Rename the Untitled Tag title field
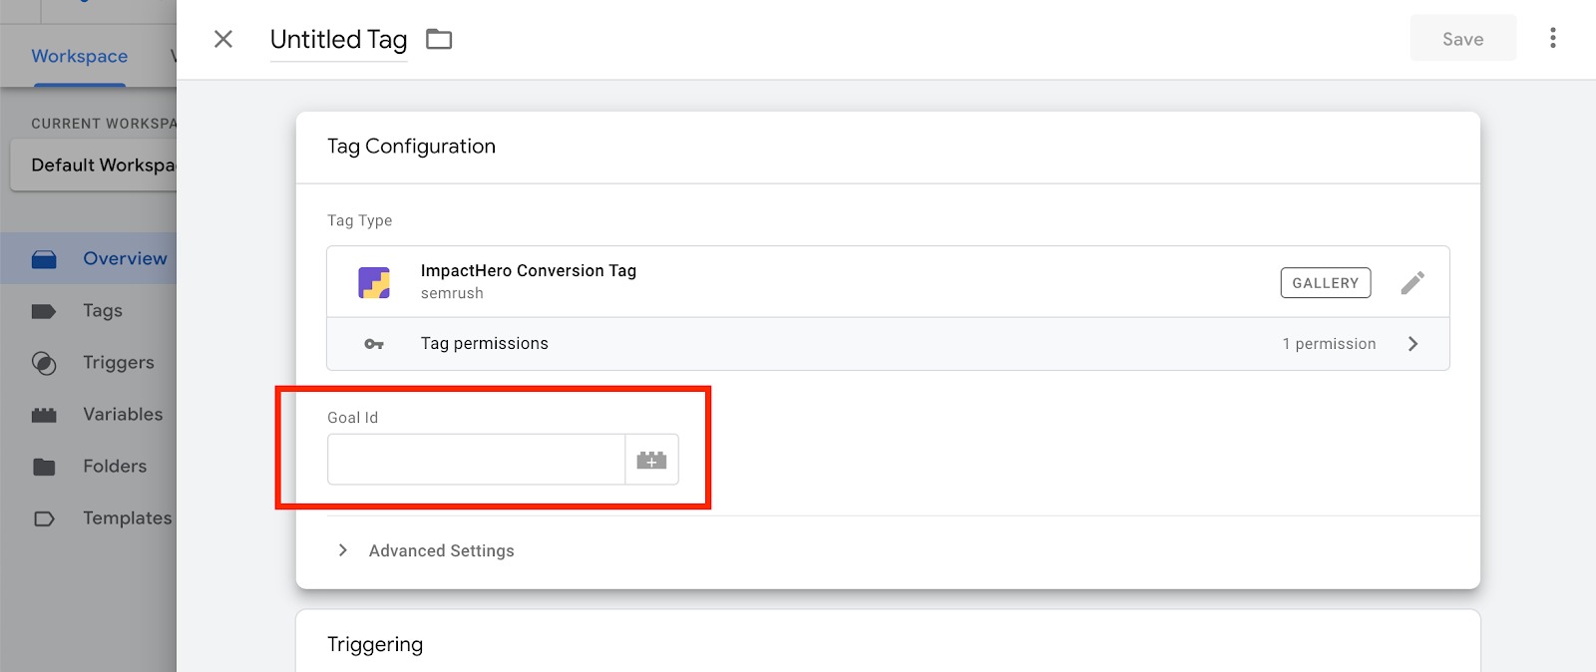This screenshot has height=672, width=1596. [x=338, y=39]
